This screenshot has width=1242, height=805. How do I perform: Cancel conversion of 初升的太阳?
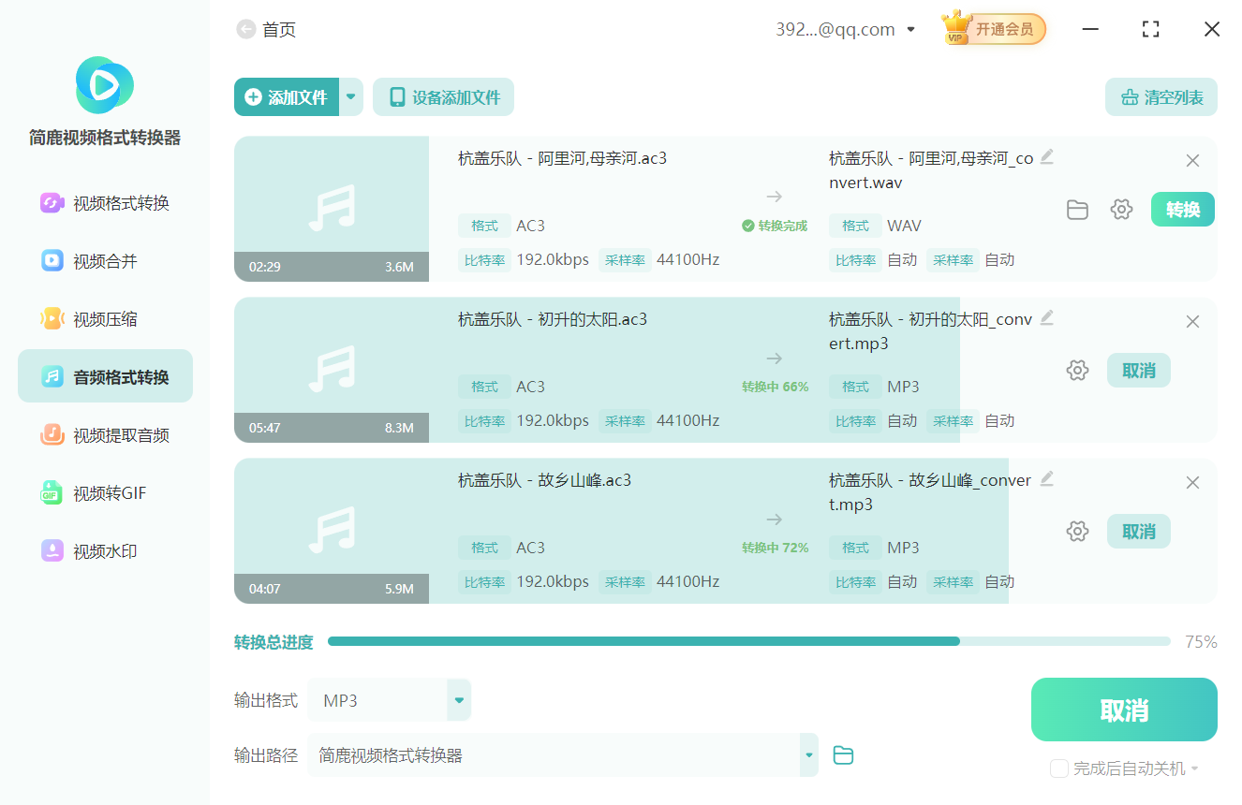point(1138,370)
